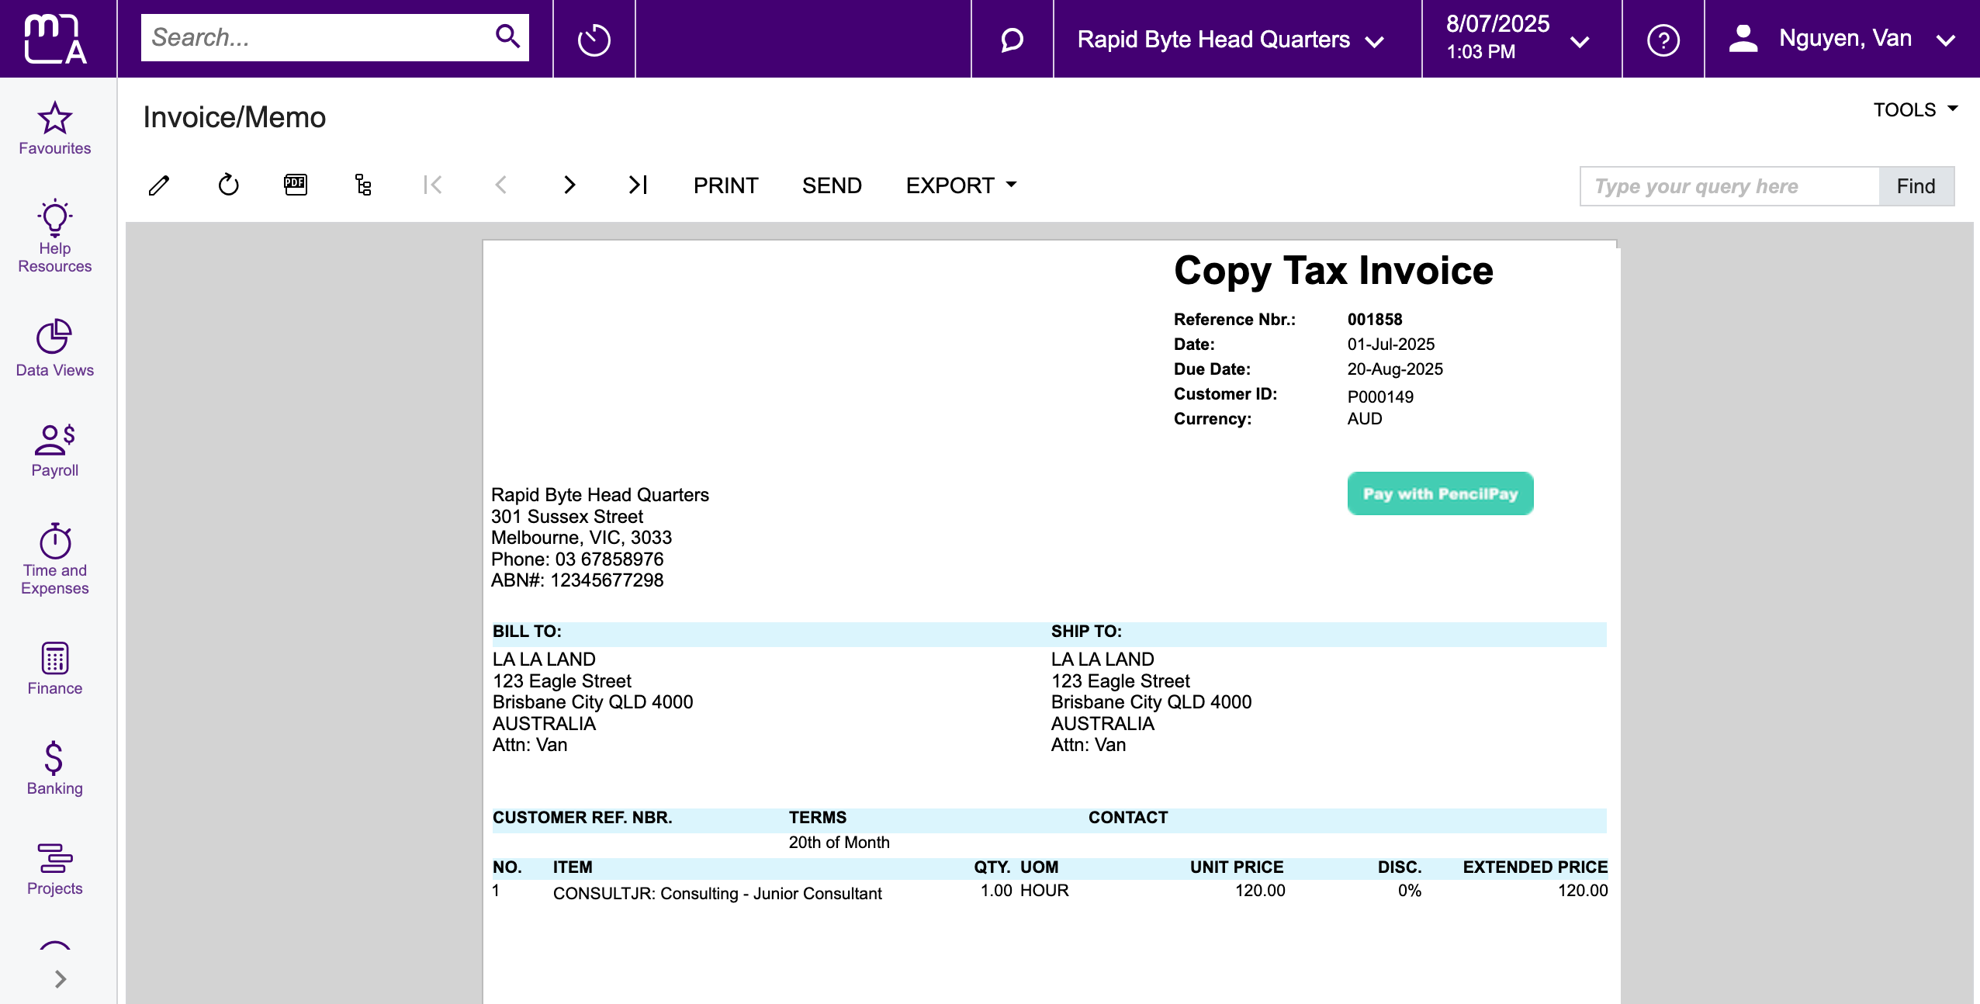Screen dimensions: 1980x1004
Task: Click the Copy Tax Invoice heading
Action: click(x=1333, y=271)
